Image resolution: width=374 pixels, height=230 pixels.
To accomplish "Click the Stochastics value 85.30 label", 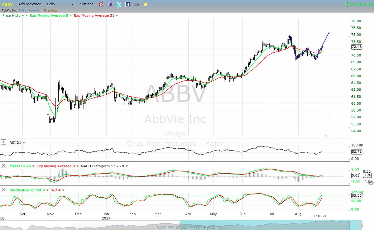I will pyautogui.click(x=356, y=195).
